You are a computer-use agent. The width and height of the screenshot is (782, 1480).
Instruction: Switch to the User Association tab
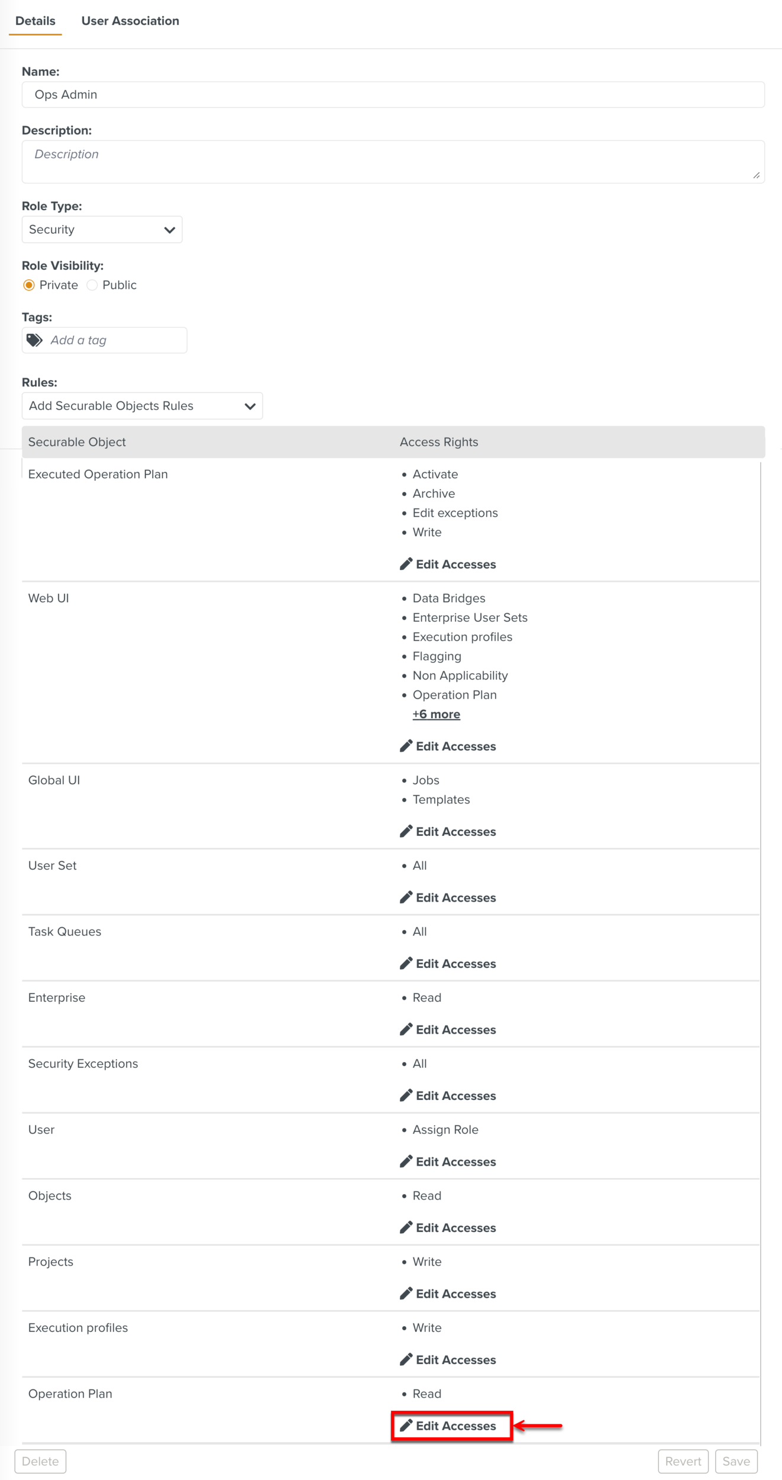(x=130, y=21)
